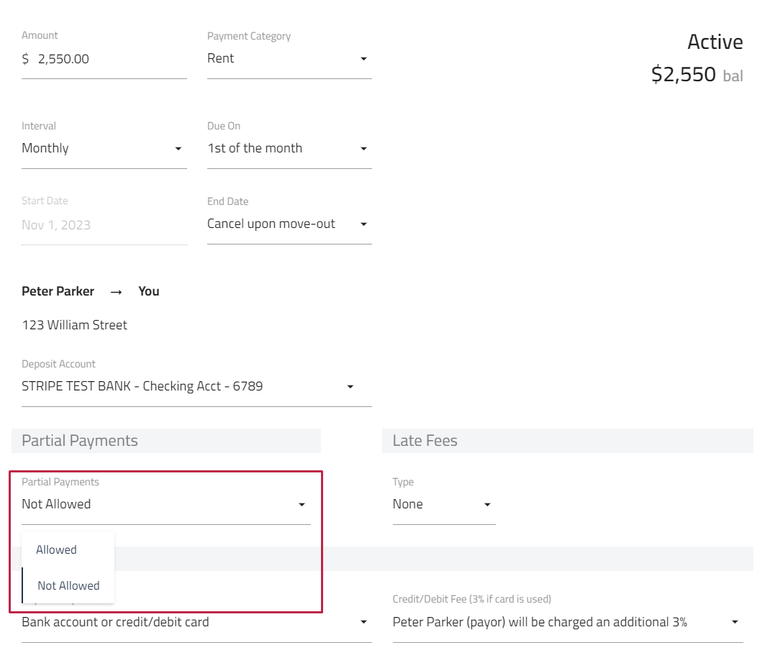Click the caret beside Cancel upon move-out
This screenshot has height=663, width=765.
point(364,224)
